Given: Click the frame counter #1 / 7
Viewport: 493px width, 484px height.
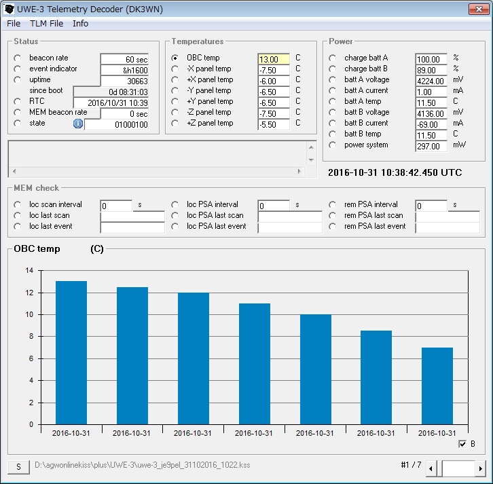Looking at the screenshot, I should tap(411, 464).
